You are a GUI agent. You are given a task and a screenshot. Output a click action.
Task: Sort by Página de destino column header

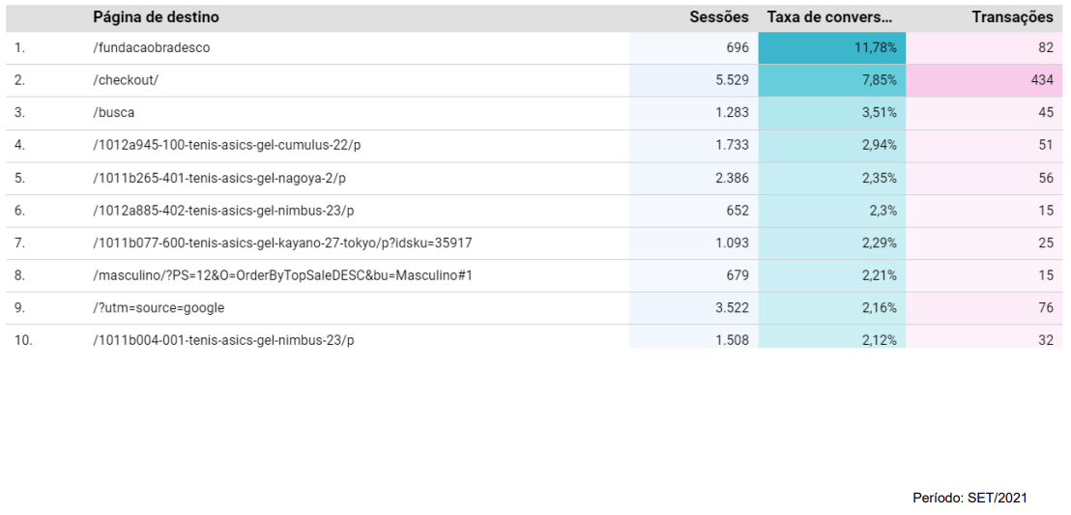point(156,17)
